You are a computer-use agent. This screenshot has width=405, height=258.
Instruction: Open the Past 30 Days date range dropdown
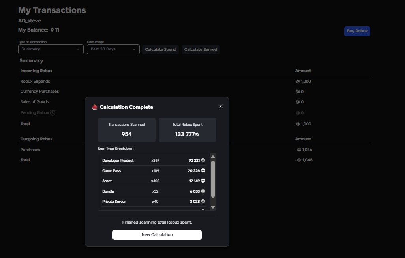(x=113, y=49)
